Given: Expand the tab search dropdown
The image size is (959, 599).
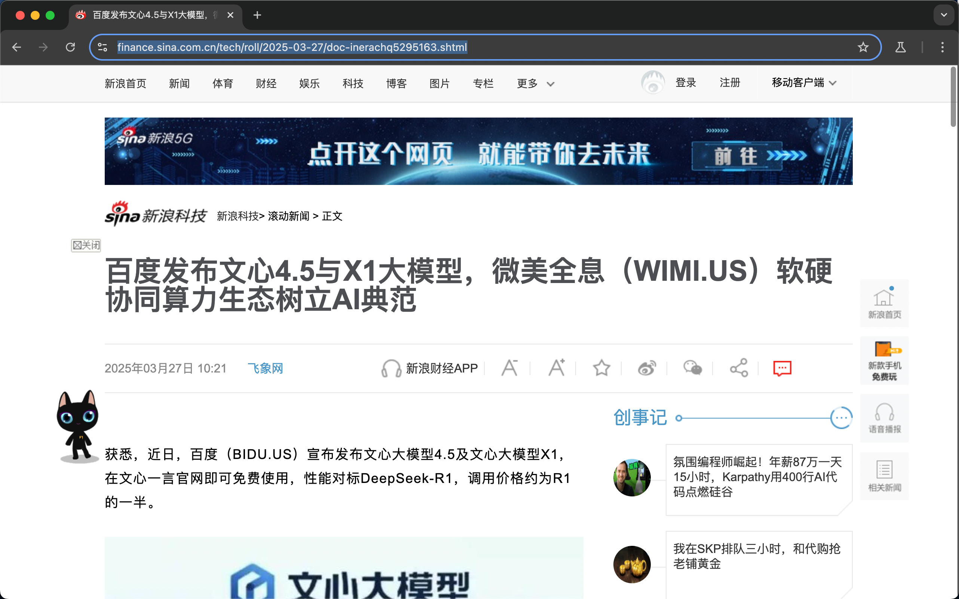Looking at the screenshot, I should click(944, 15).
